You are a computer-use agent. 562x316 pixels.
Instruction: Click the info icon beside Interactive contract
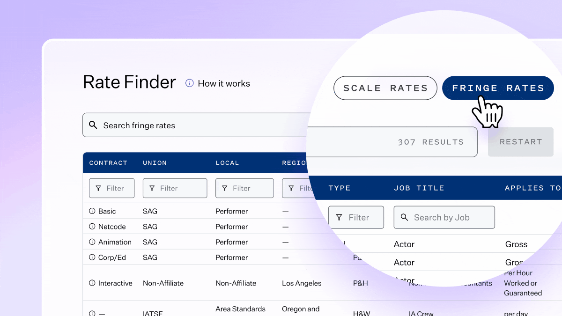click(x=92, y=283)
